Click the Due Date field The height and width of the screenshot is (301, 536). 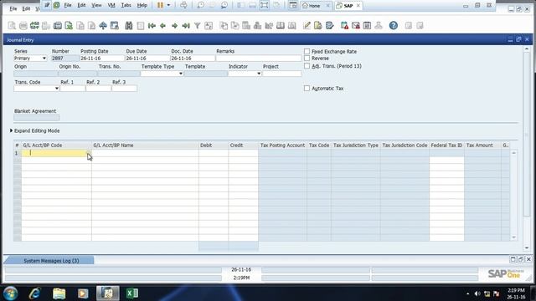point(147,59)
